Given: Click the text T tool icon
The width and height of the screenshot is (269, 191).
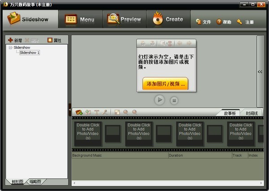Looking at the screenshot, I should pyautogui.click(x=96, y=112).
